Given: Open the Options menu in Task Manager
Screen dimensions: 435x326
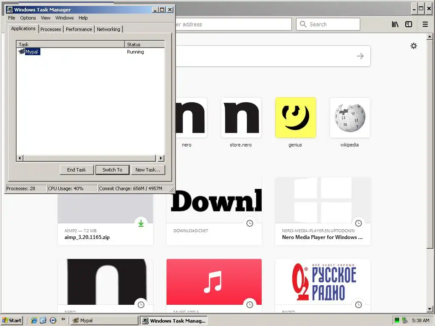Looking at the screenshot, I should (x=28, y=18).
